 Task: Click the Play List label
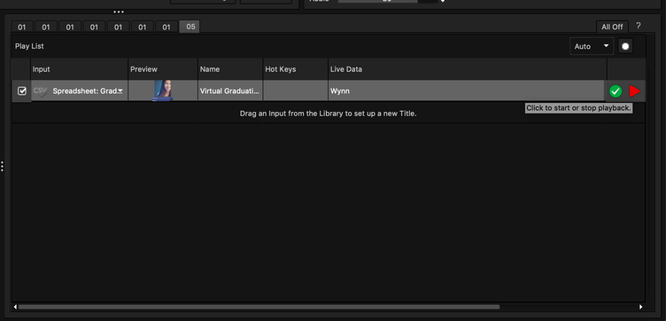[x=29, y=46]
